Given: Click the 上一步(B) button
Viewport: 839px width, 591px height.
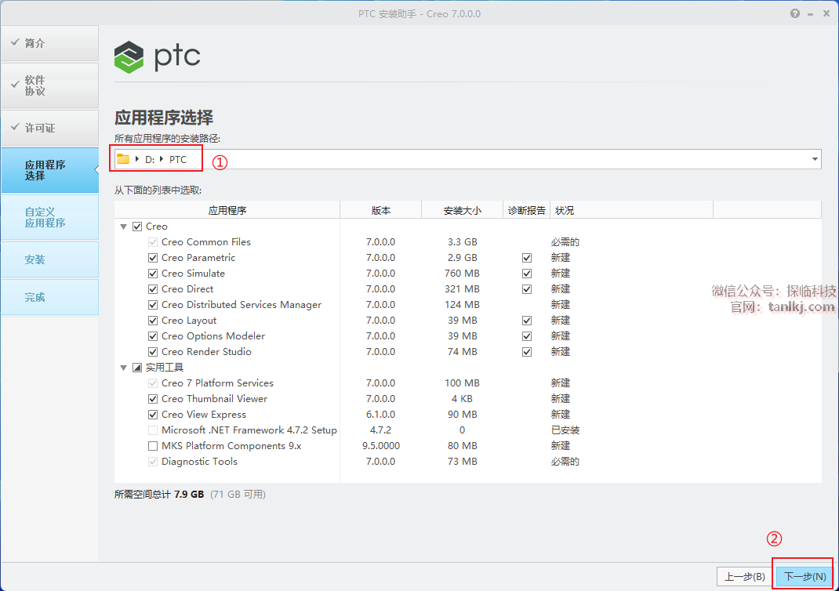Looking at the screenshot, I should (744, 576).
